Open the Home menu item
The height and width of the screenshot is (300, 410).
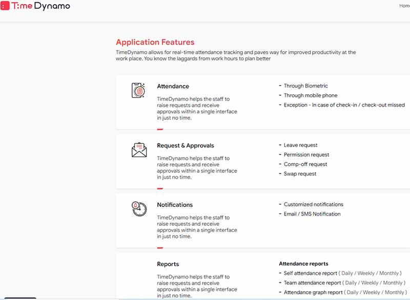point(404,6)
